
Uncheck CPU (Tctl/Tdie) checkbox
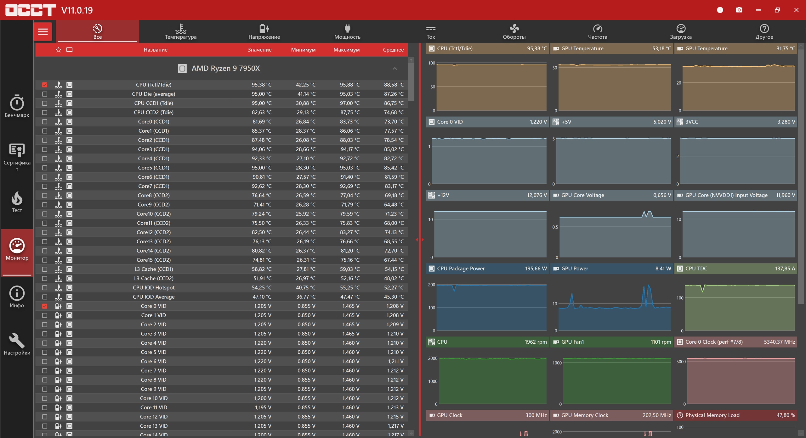44,85
